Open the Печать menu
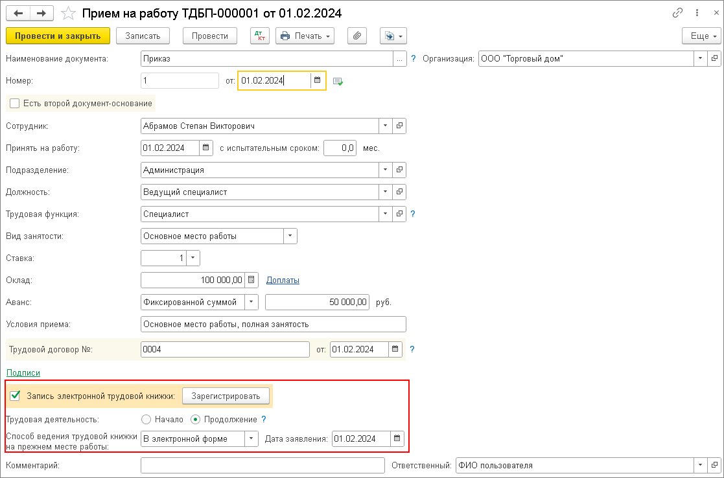Image resolution: width=724 pixels, height=478 pixels. pyautogui.click(x=305, y=36)
